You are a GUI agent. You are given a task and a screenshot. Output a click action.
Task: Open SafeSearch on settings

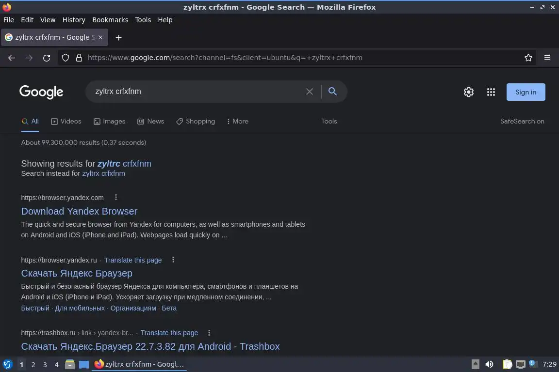coord(522,122)
